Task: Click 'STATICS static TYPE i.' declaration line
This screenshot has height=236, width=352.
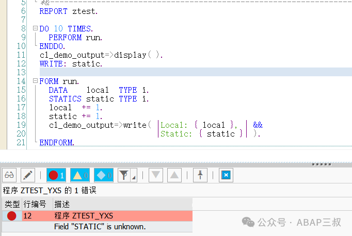Action: pyautogui.click(x=99, y=99)
